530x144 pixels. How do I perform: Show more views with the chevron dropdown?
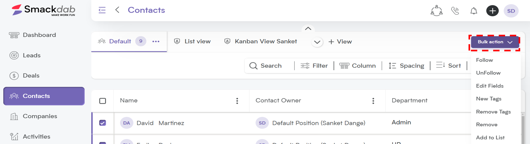point(317,42)
